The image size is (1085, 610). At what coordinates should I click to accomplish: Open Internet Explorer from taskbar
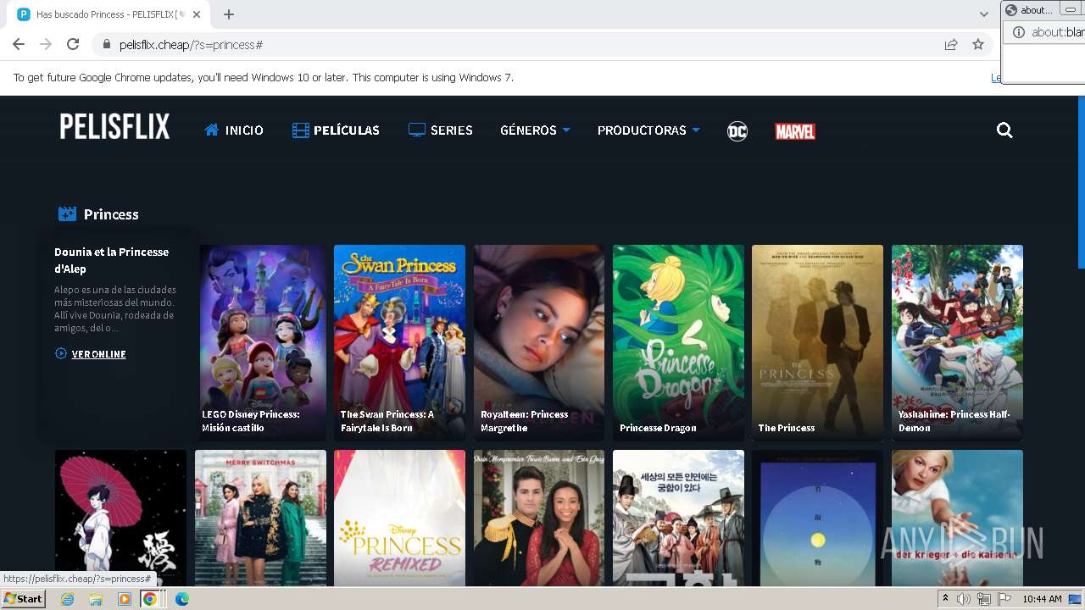tap(67, 599)
